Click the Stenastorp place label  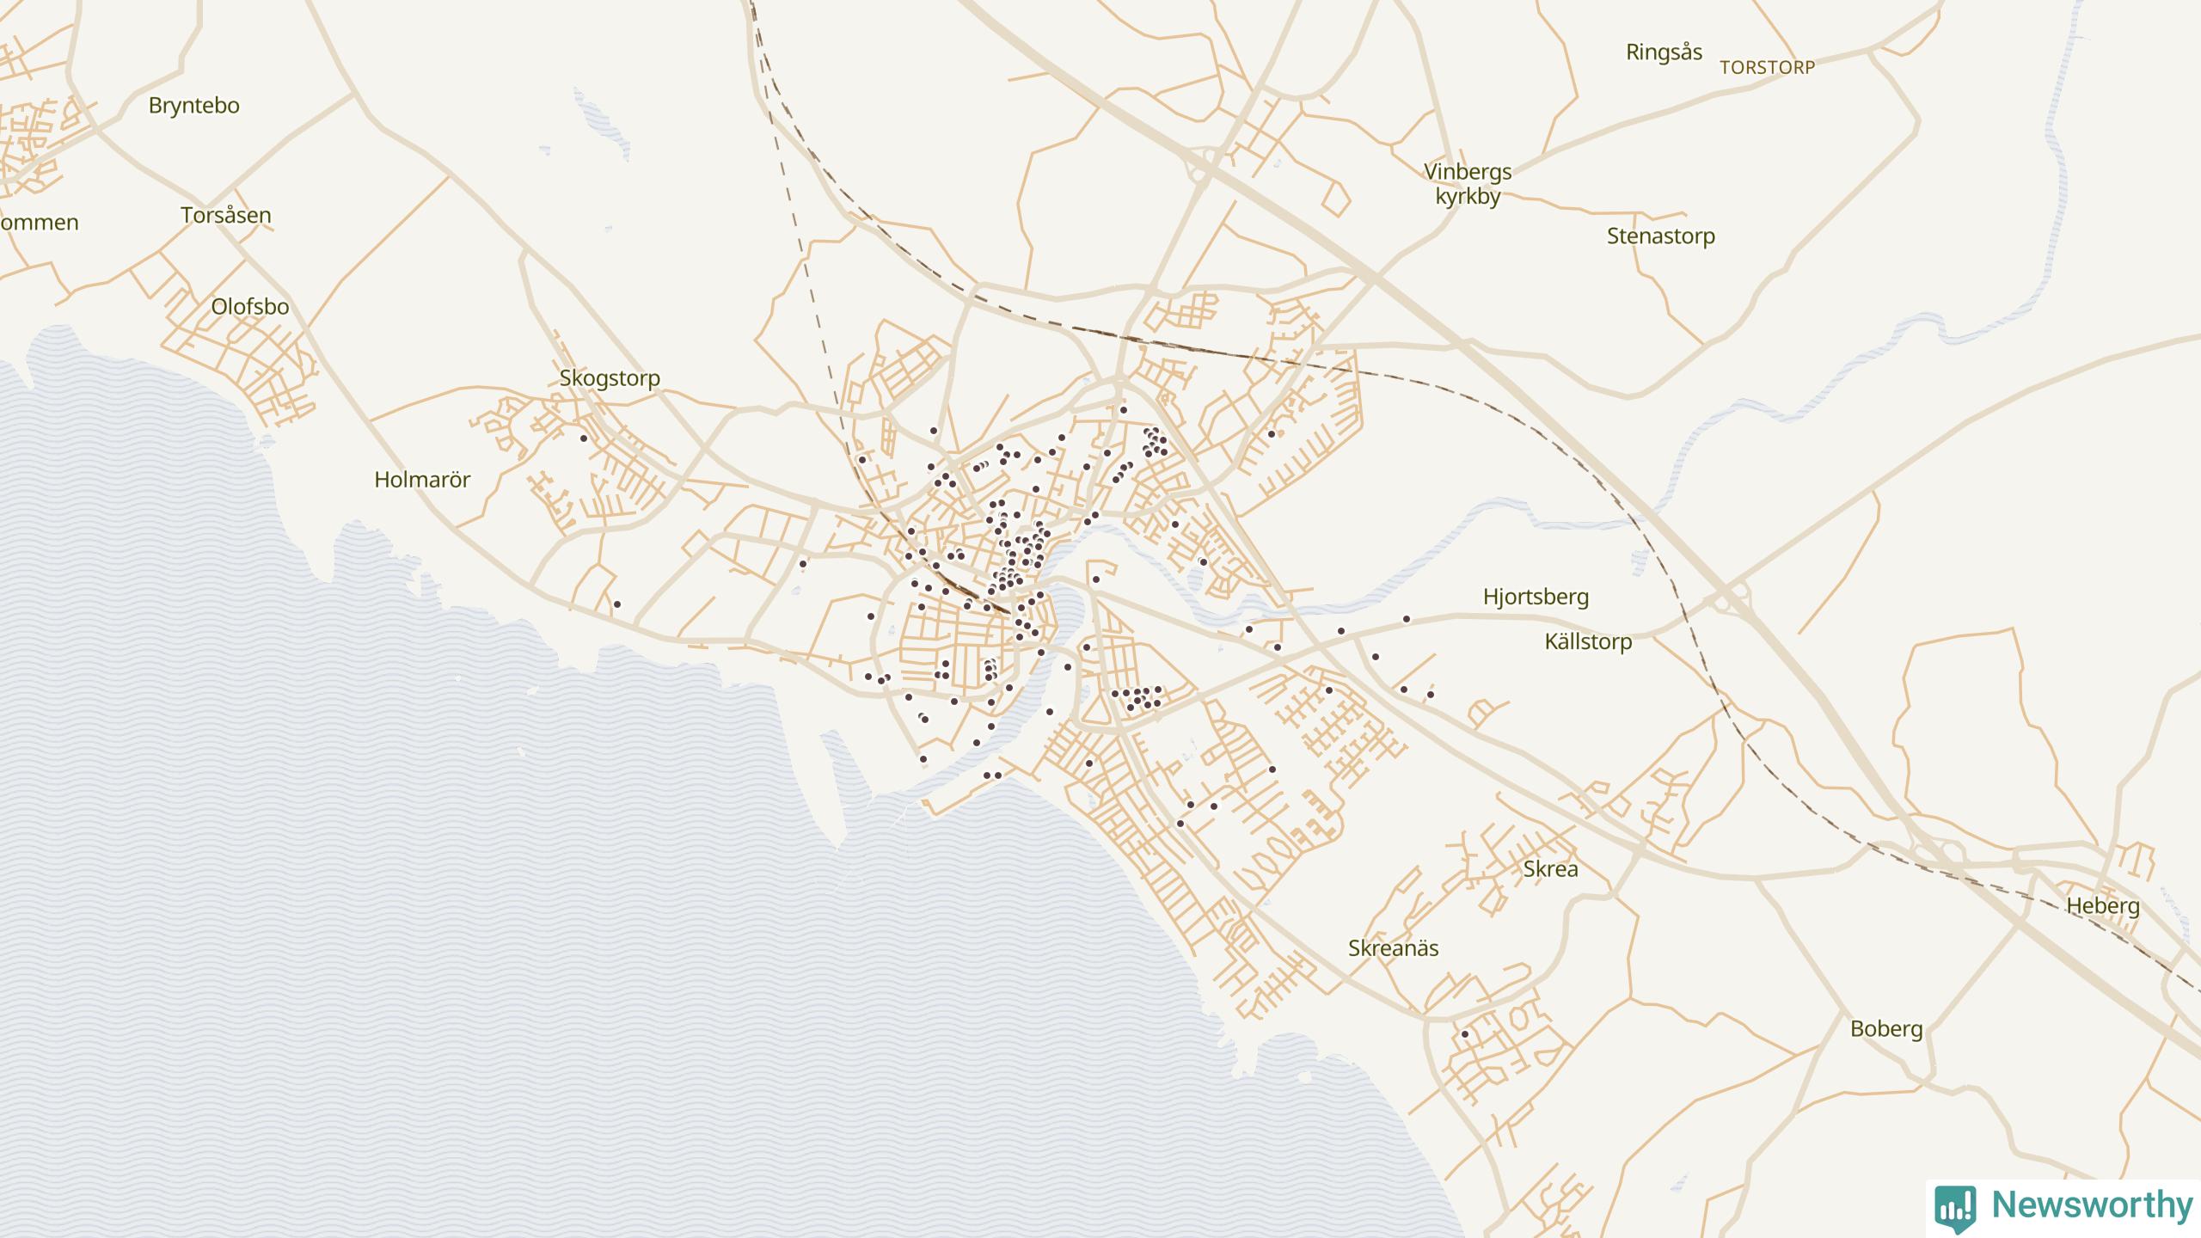1661,236
